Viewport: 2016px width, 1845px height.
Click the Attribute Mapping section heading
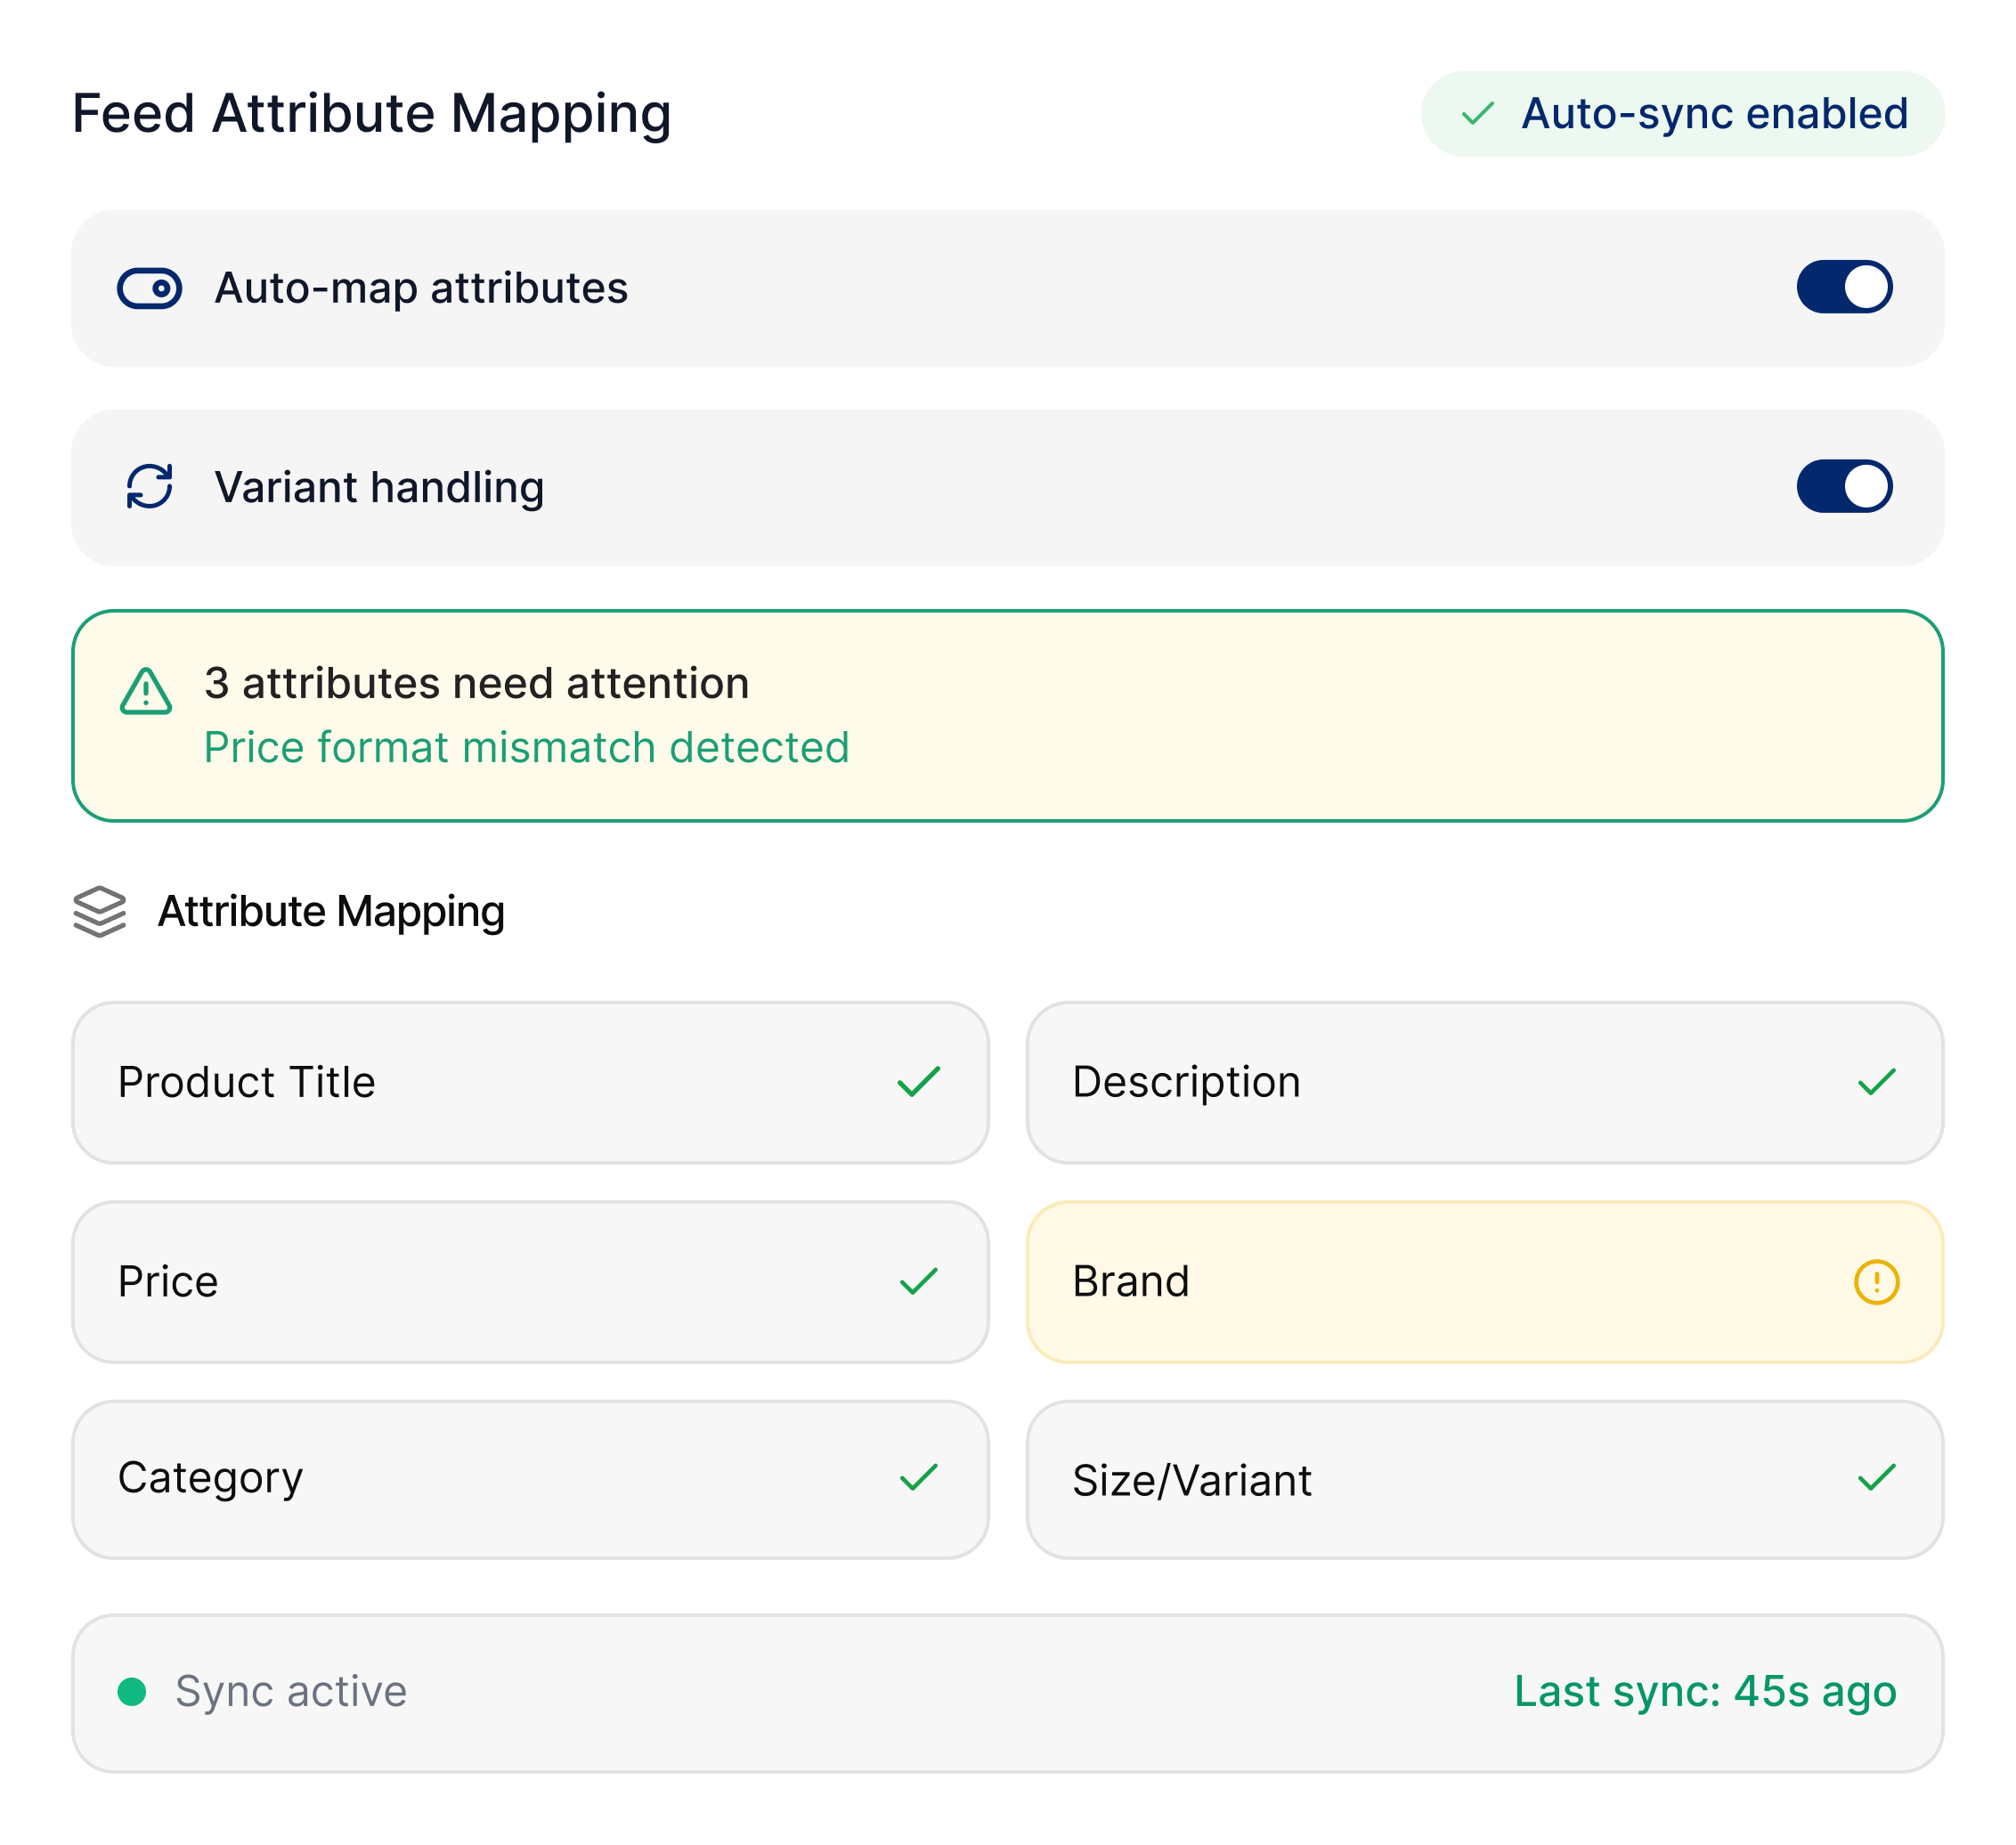tap(330, 911)
